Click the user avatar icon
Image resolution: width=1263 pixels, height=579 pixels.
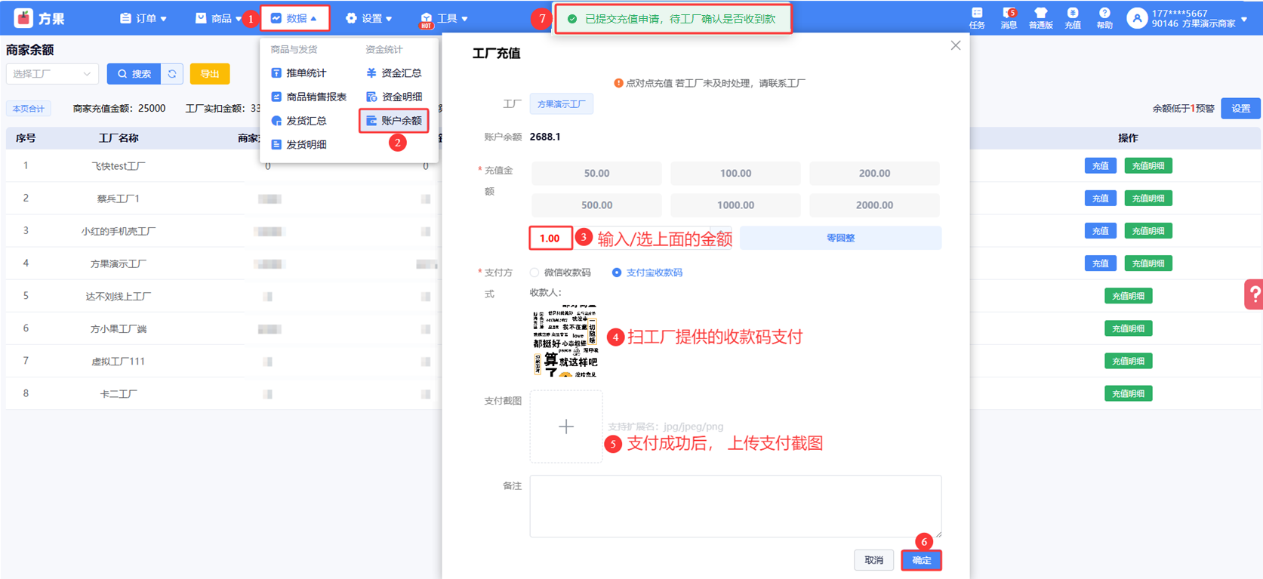pyautogui.click(x=1137, y=18)
